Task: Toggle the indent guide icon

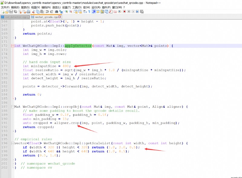Action: (94, 12)
